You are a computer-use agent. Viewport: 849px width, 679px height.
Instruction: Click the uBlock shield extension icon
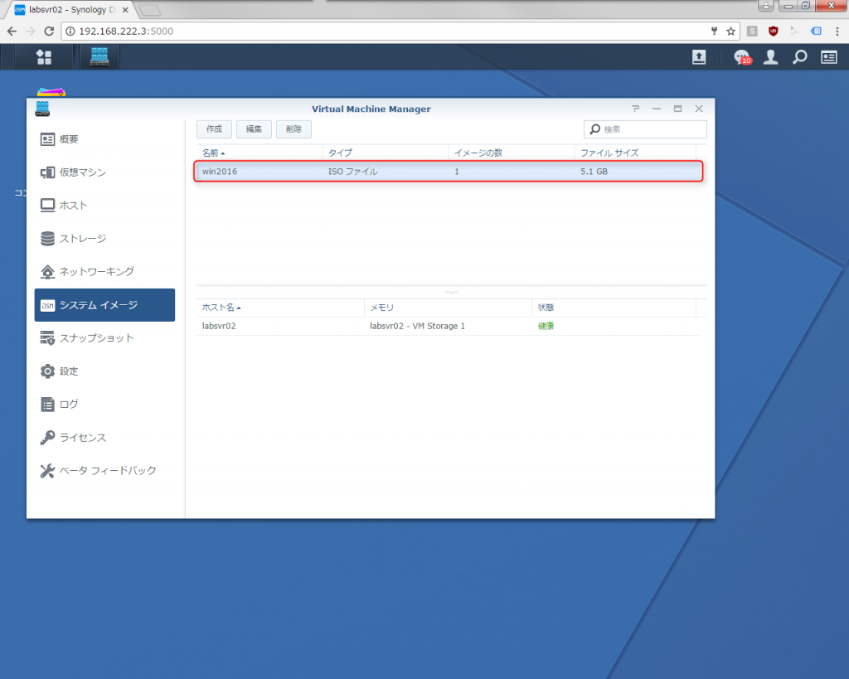(x=774, y=32)
